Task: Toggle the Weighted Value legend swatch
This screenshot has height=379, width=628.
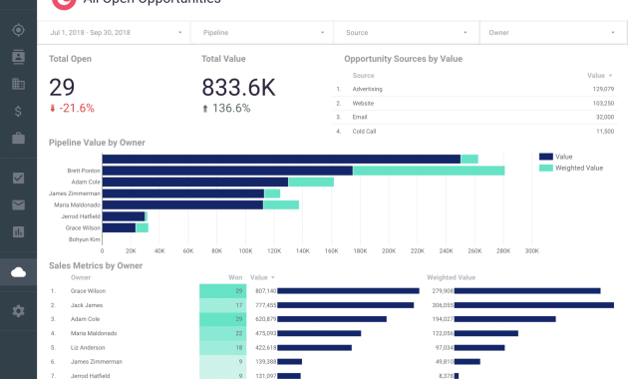Action: [546, 168]
